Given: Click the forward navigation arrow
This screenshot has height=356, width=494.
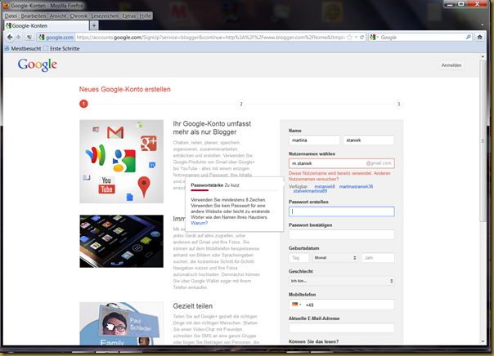Looking at the screenshot, I should tap(18, 37).
